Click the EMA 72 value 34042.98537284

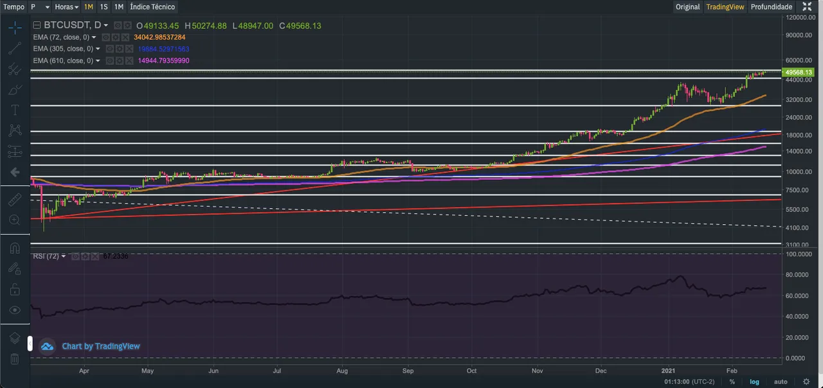(x=159, y=37)
